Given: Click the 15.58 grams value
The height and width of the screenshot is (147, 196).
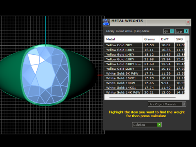Looking at the screenshot, I should click(x=149, y=45).
